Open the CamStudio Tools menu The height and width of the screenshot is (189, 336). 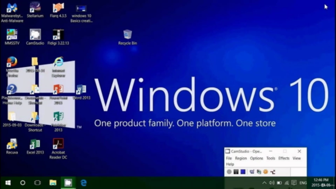point(271,158)
